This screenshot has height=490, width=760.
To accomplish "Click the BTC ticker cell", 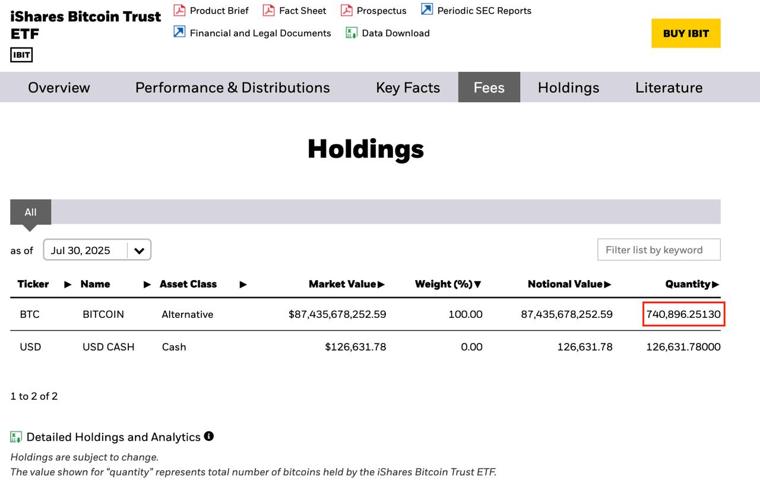I will [30, 314].
